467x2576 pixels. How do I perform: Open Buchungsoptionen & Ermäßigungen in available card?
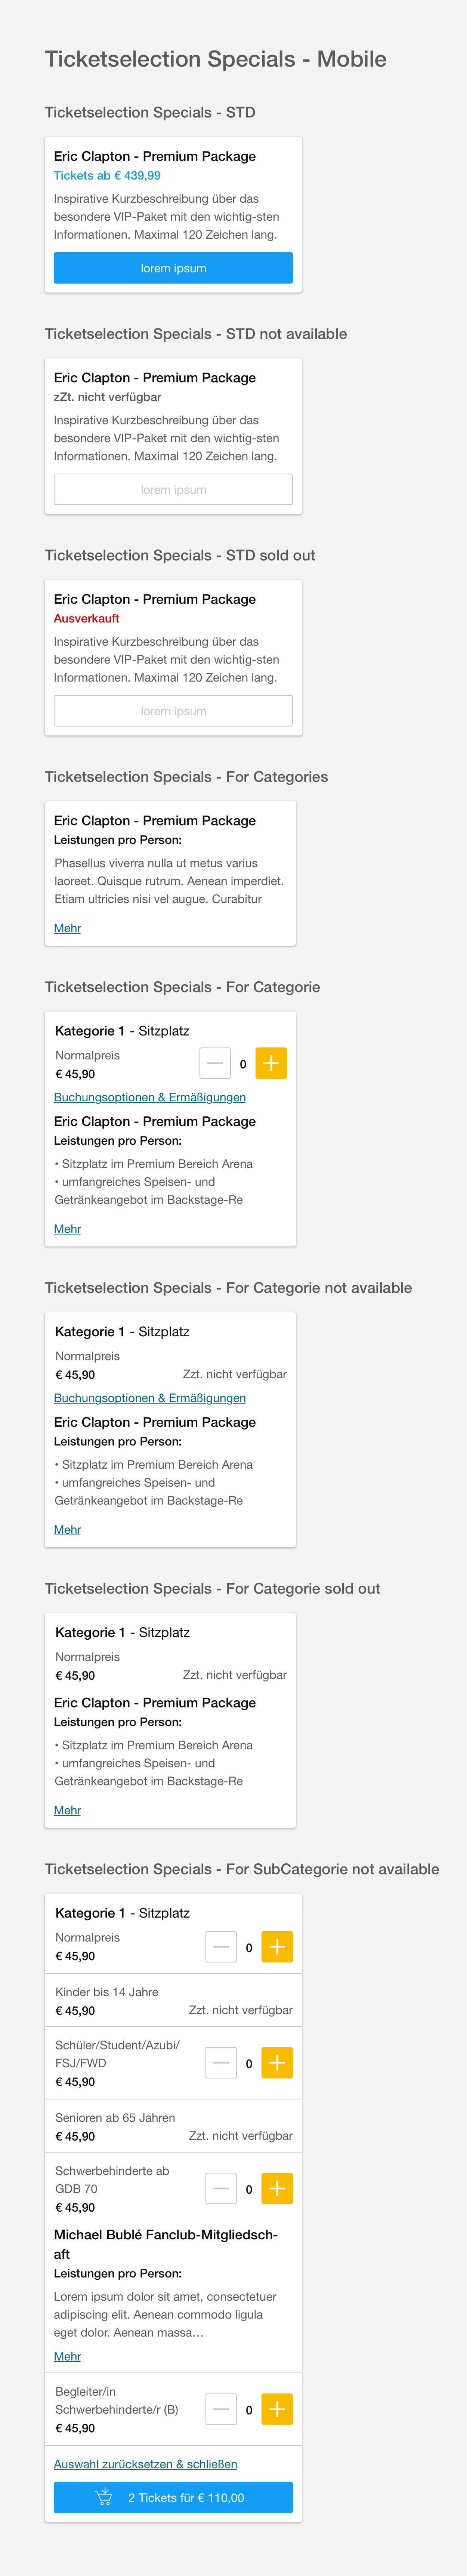coord(150,1097)
